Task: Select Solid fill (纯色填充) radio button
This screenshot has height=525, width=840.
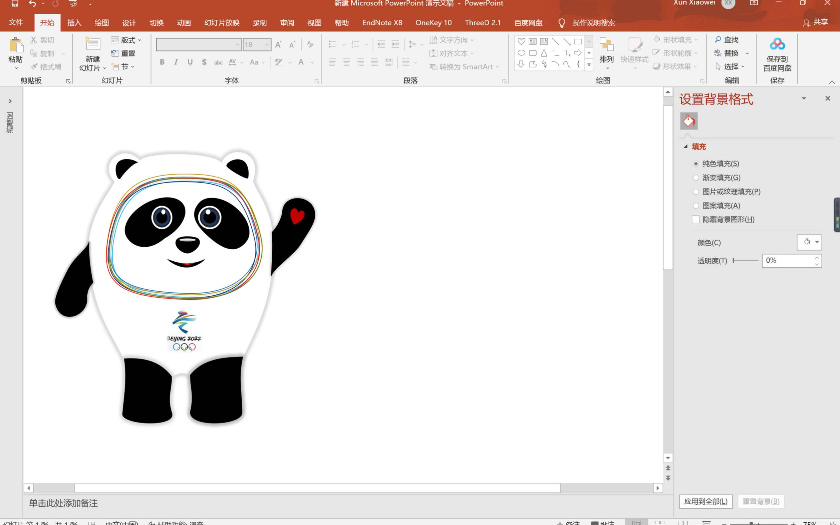Action: pyautogui.click(x=695, y=164)
